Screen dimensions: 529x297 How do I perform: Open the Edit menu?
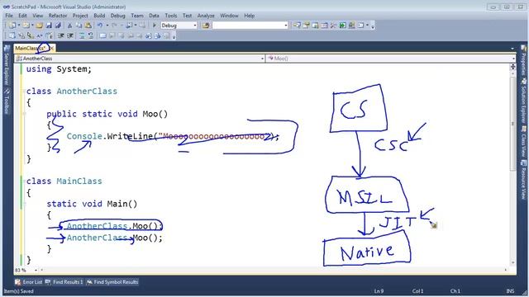point(22,16)
